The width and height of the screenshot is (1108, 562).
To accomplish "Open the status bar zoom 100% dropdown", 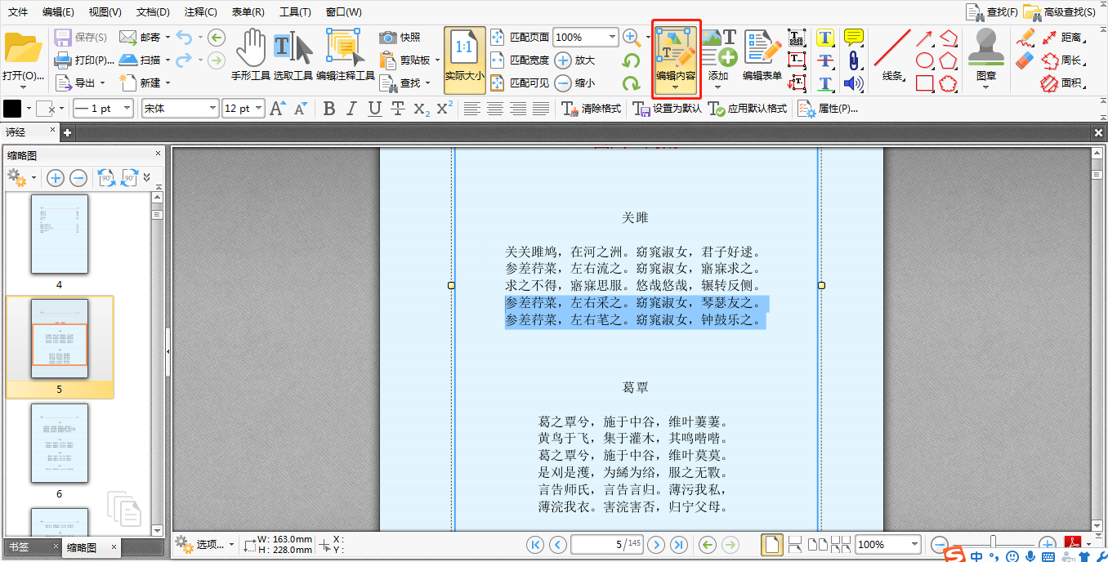I will click(x=914, y=544).
